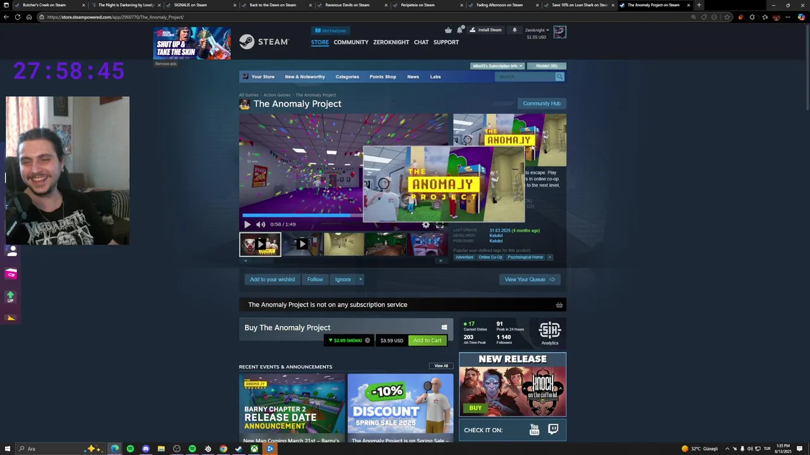Click the browser address bar URL
810x455 pixels.
click(115, 17)
